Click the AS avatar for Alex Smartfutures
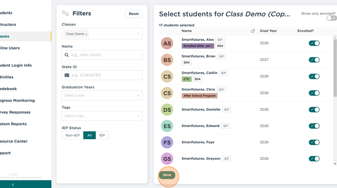 tap(167, 43)
